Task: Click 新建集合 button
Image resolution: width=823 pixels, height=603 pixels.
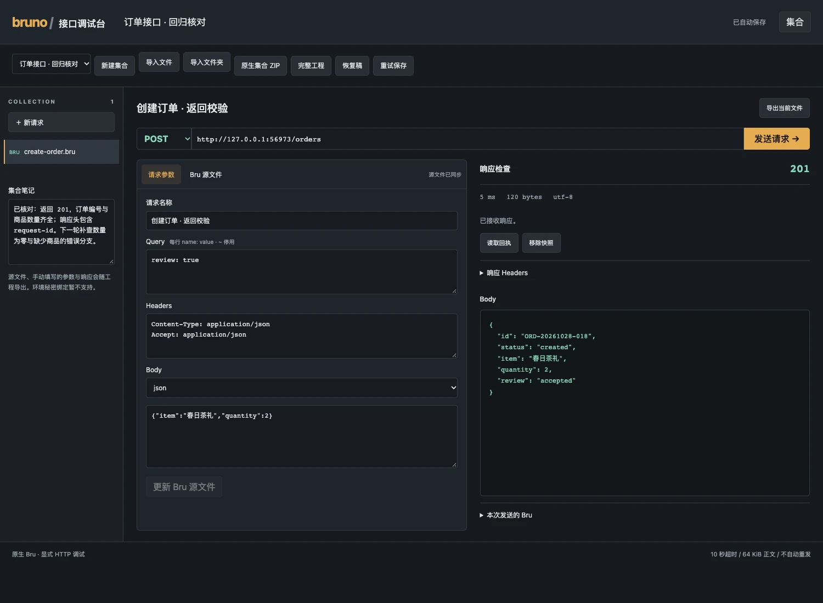Action: tap(114, 66)
